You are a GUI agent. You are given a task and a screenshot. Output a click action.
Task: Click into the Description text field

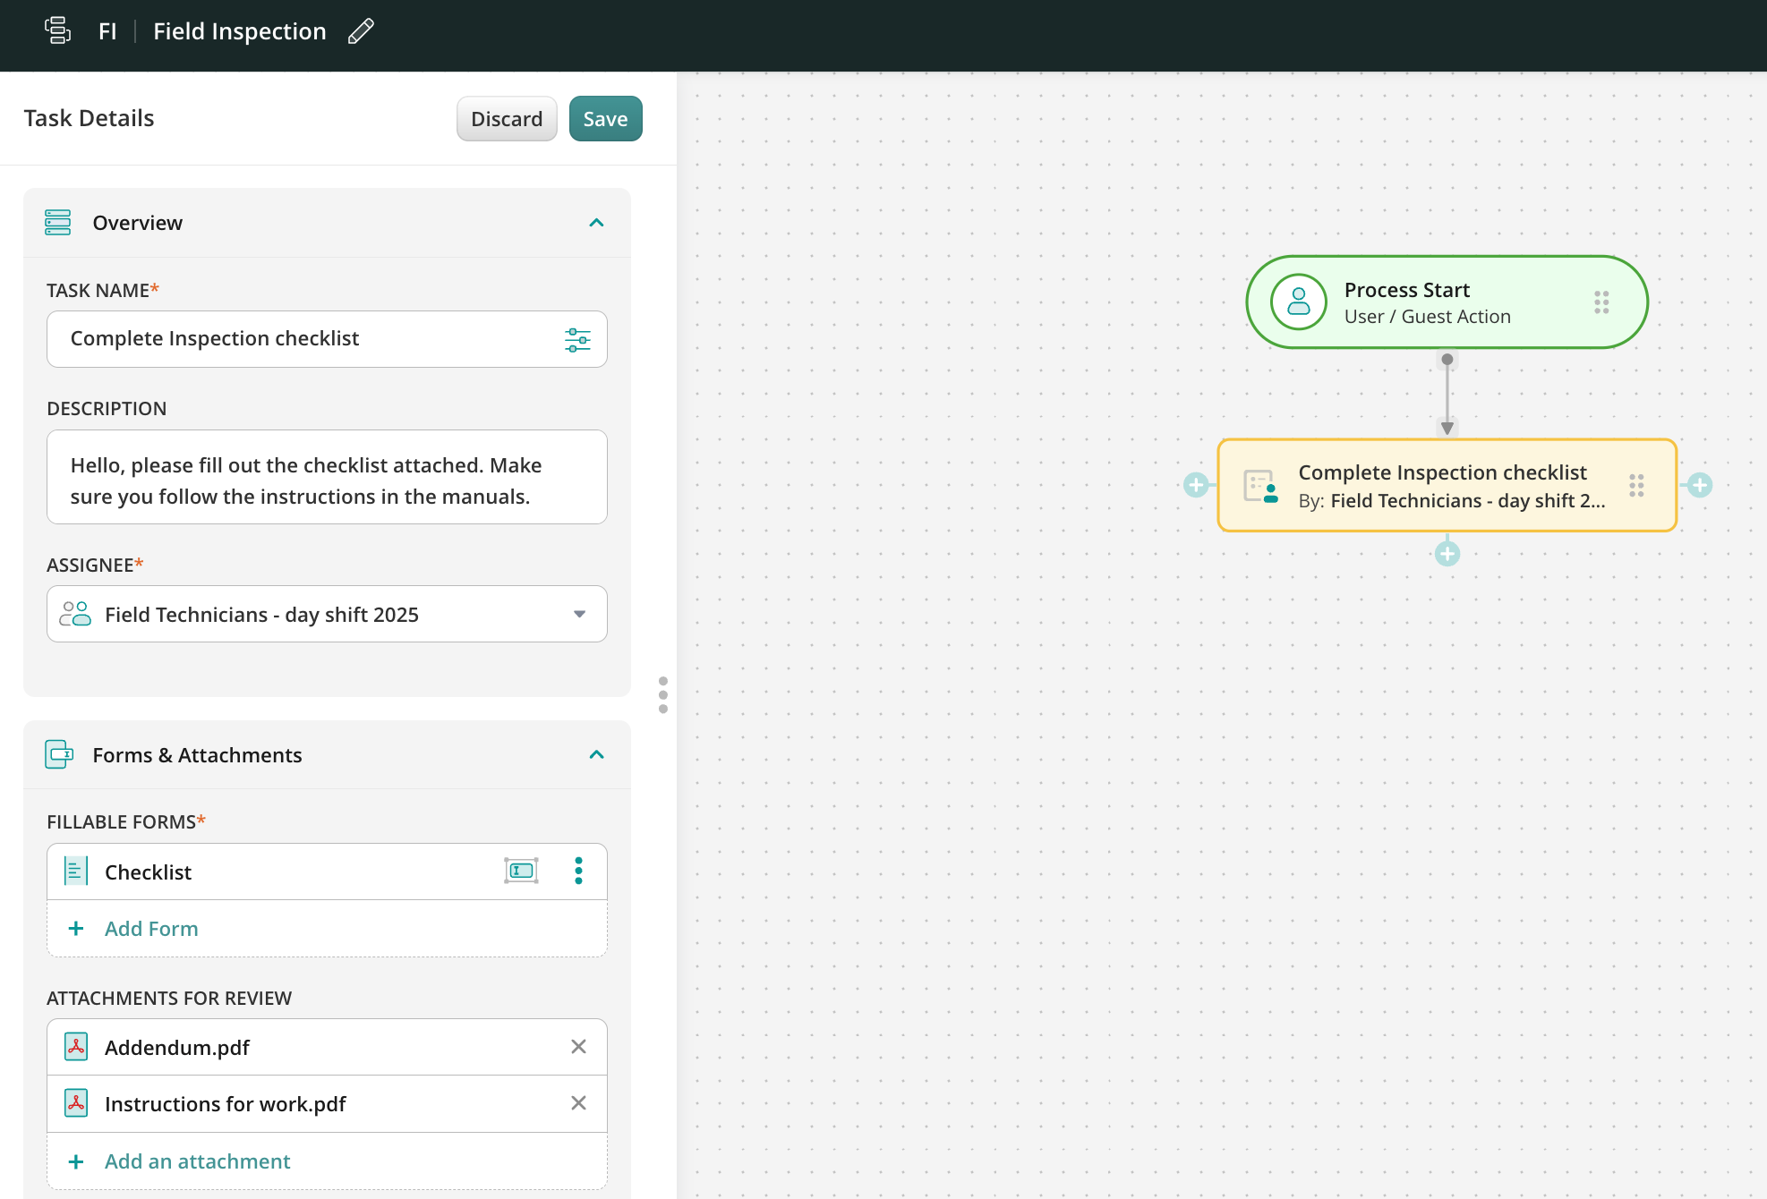(x=327, y=480)
